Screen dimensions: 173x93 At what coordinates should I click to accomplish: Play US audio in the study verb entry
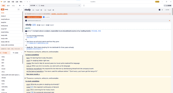click(48, 25)
